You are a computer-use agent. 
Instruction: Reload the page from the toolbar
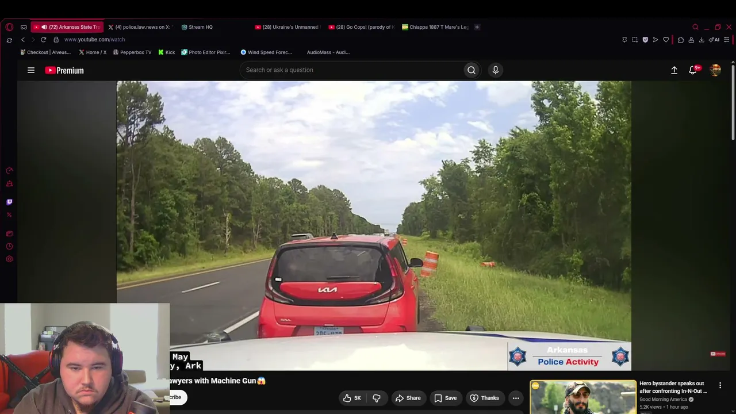43,40
